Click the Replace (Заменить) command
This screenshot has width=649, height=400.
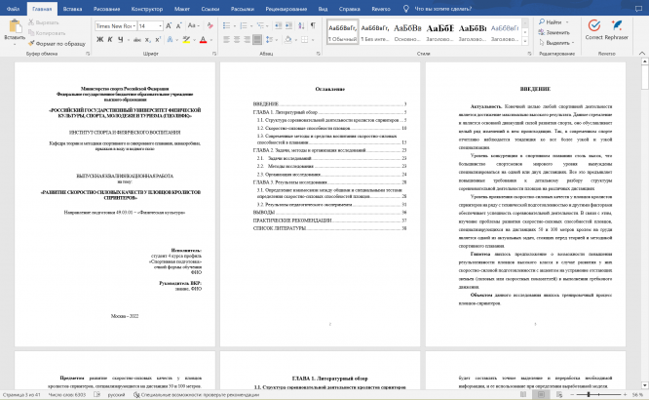tap(554, 32)
